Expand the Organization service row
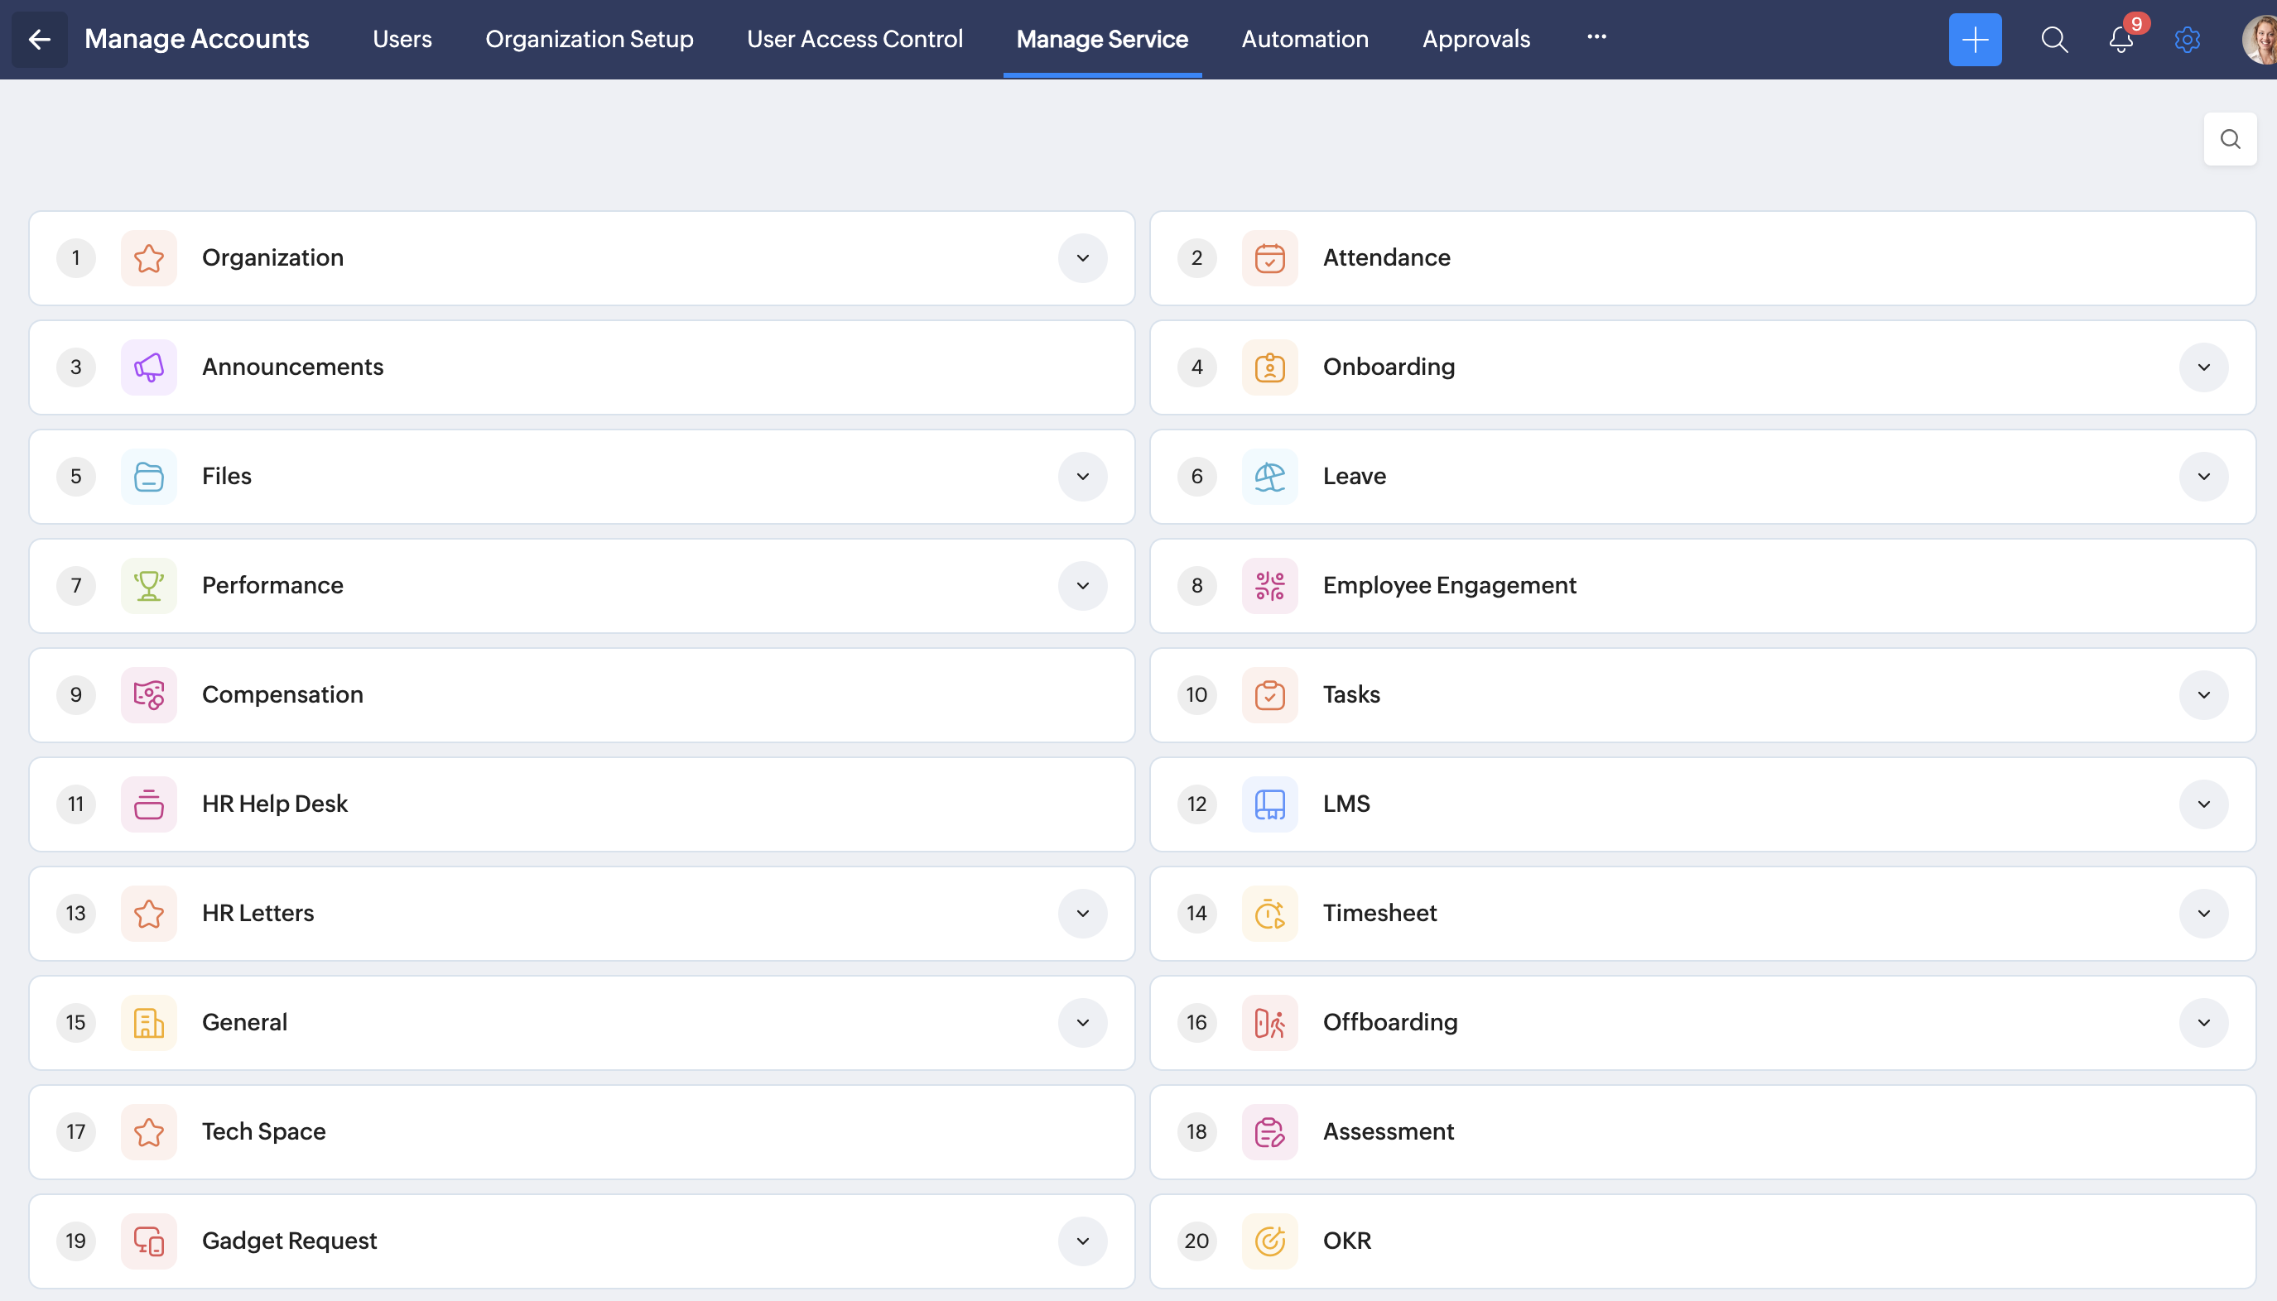Viewport: 2277px width, 1301px height. (x=1081, y=258)
